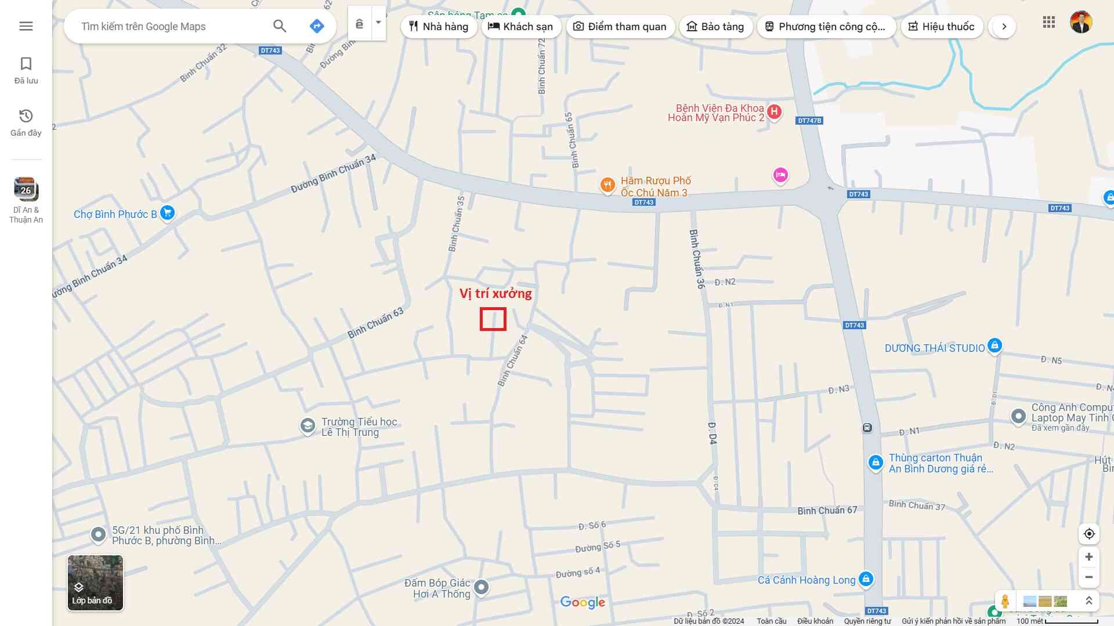
Task: Expand the transit dropdown arrow beside search
Action: 378,23
